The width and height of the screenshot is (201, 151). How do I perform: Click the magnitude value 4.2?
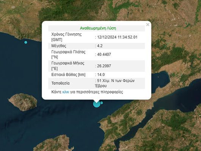point(100,46)
